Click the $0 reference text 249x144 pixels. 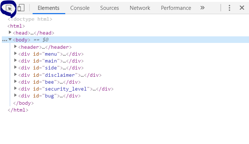(45, 40)
